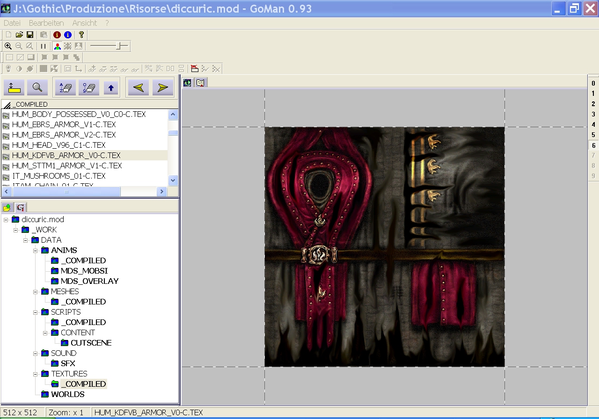The image size is (599, 419).
Task: Click the rotate 90- icon
Action: coord(160,69)
